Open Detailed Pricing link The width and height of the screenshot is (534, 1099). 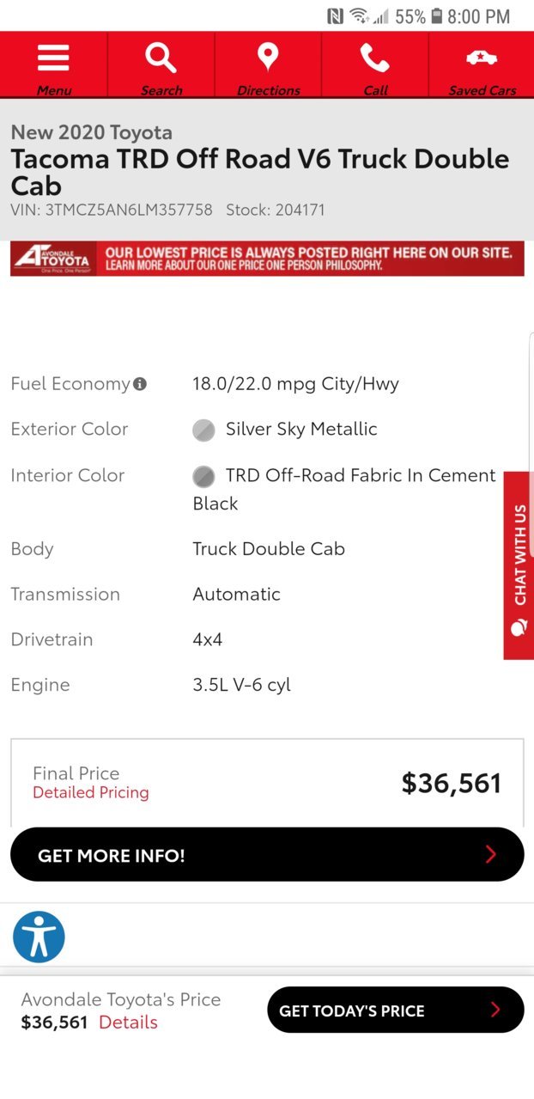tap(91, 792)
